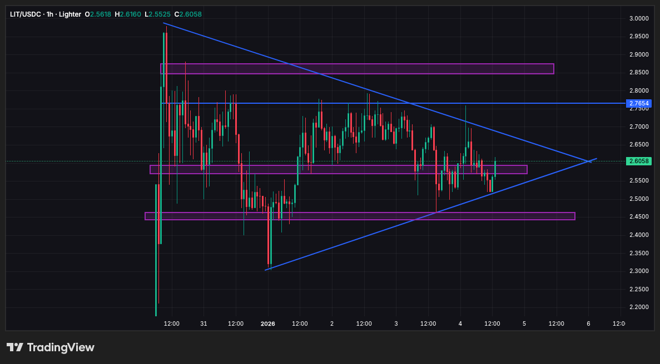Click the TradingView logo
This screenshot has width=660, height=364.
[51, 347]
